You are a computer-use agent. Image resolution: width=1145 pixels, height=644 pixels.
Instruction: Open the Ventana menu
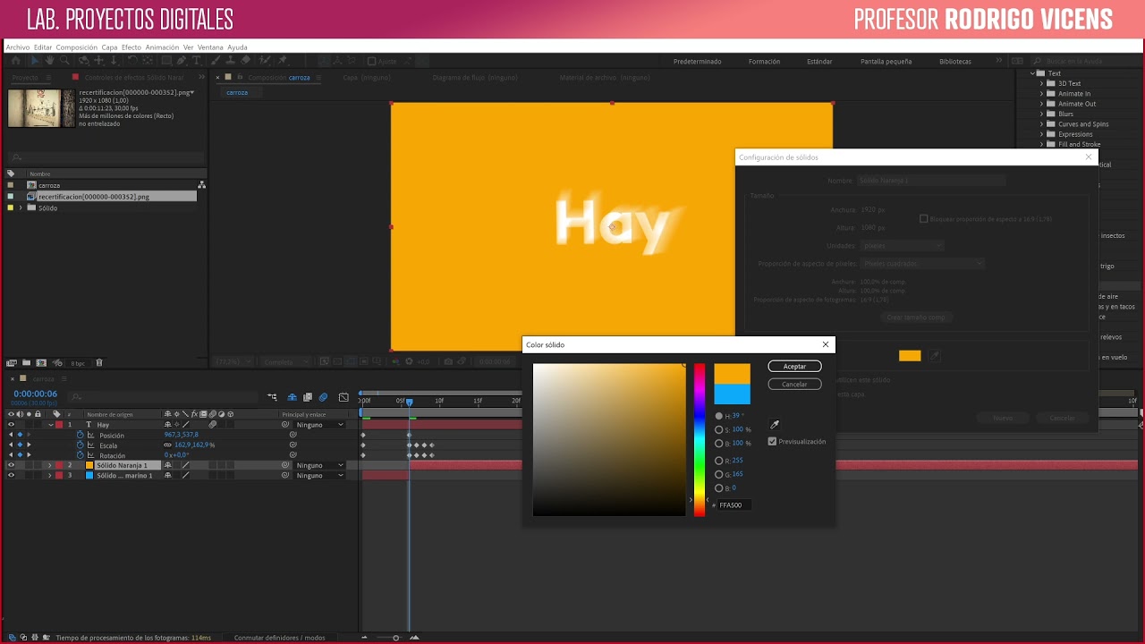[210, 47]
